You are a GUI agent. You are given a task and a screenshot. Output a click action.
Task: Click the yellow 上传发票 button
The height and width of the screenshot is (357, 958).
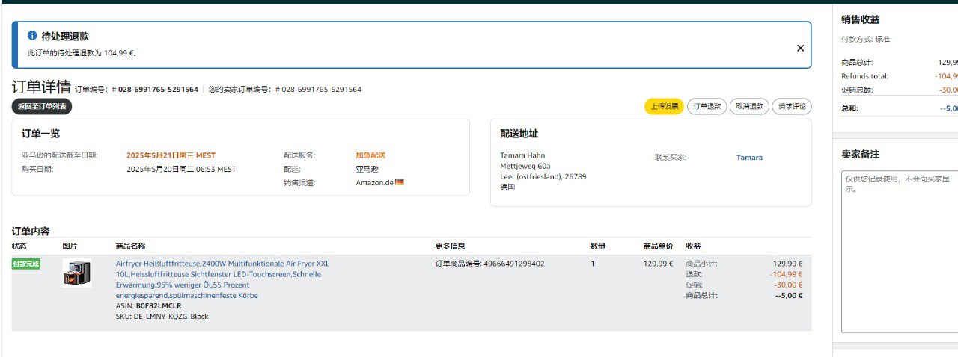[x=664, y=107]
